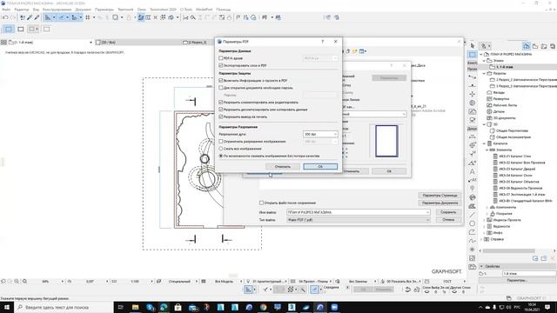Open the Редактор menu
Screen dimensions: 557x313
coord(22,10)
